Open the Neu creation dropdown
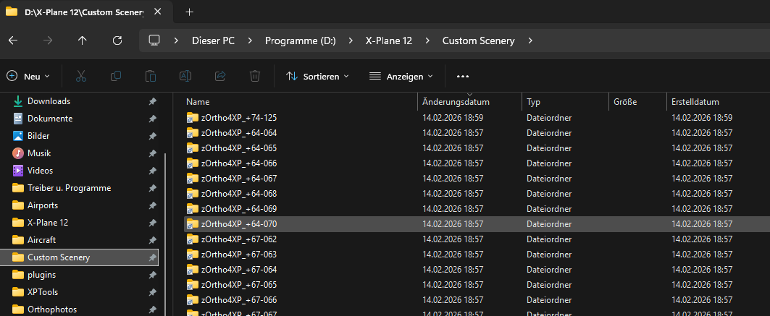The width and height of the screenshot is (770, 316). (x=28, y=76)
